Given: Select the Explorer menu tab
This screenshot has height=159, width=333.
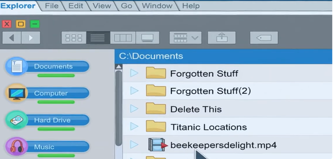Looking at the screenshot, I should coord(18,6).
